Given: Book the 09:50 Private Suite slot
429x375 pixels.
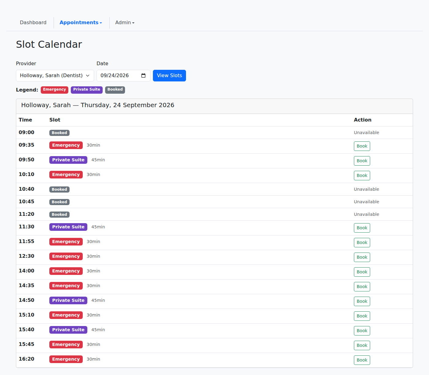Looking at the screenshot, I should coord(362,161).
